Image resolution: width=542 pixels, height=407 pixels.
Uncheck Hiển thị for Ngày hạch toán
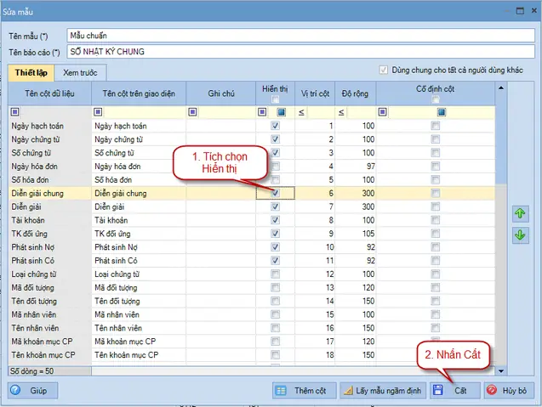tap(275, 126)
